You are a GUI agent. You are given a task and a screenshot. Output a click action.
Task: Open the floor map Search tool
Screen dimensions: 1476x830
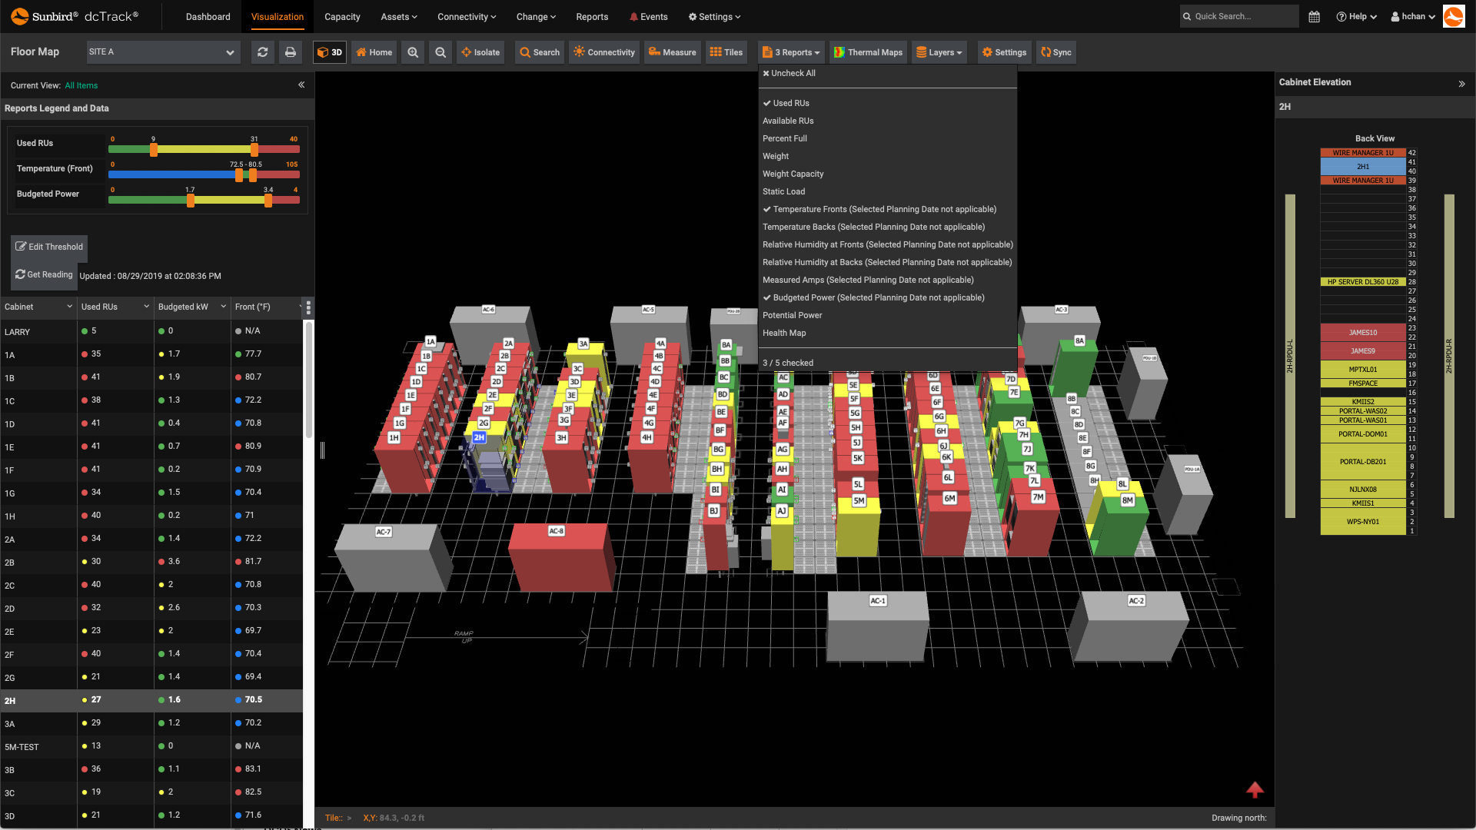coord(540,52)
